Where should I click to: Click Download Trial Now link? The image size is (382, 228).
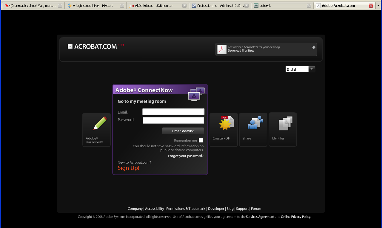[241, 51]
